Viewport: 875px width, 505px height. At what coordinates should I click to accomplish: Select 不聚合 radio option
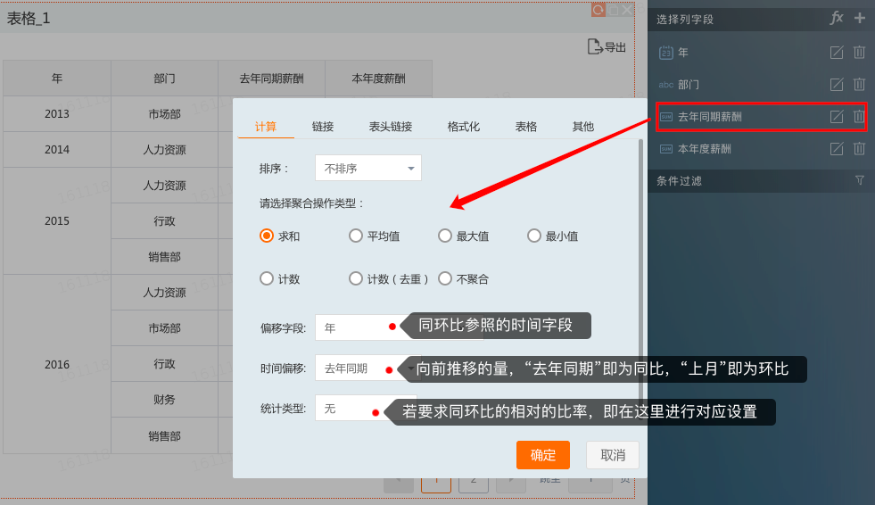coord(445,278)
